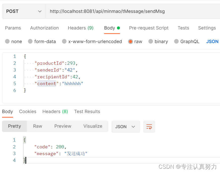Open the Authorization tab
Viewport: 220px width, 172px height.
click(44, 28)
